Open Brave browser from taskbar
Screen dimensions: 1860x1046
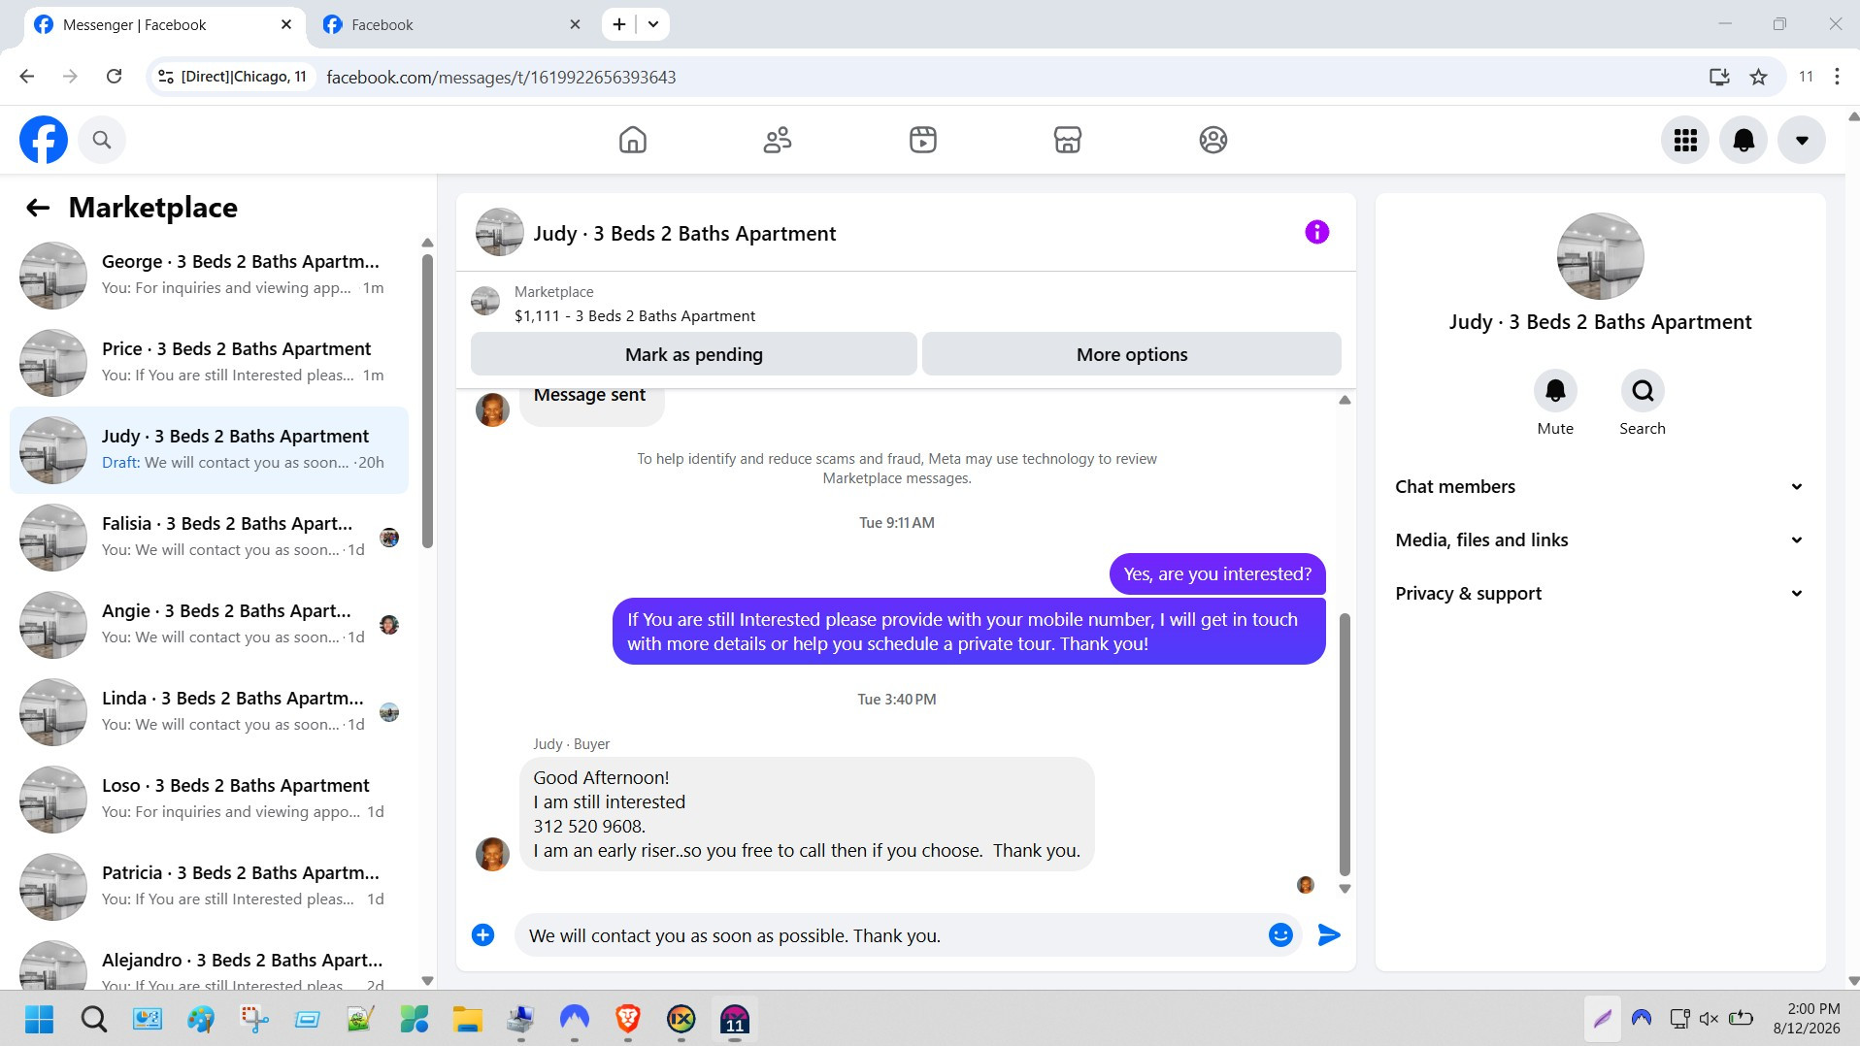[x=628, y=1020]
